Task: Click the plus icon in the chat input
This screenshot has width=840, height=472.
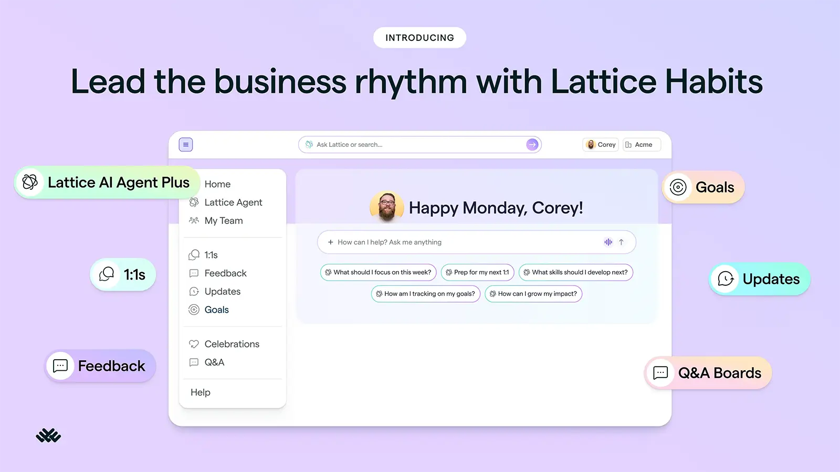Action: click(330, 242)
